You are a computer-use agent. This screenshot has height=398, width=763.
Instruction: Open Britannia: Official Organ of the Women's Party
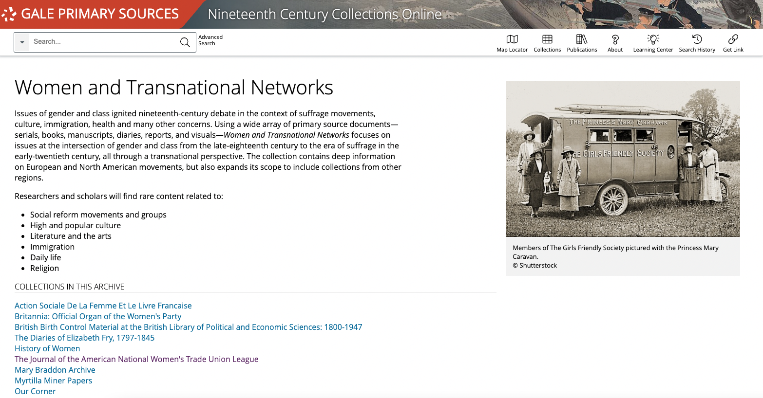[x=98, y=316]
